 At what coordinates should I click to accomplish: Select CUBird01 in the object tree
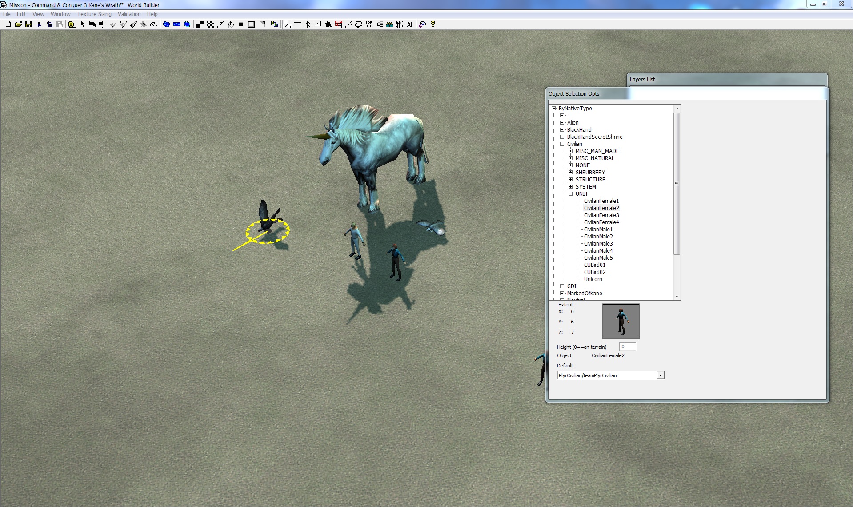tap(595, 265)
